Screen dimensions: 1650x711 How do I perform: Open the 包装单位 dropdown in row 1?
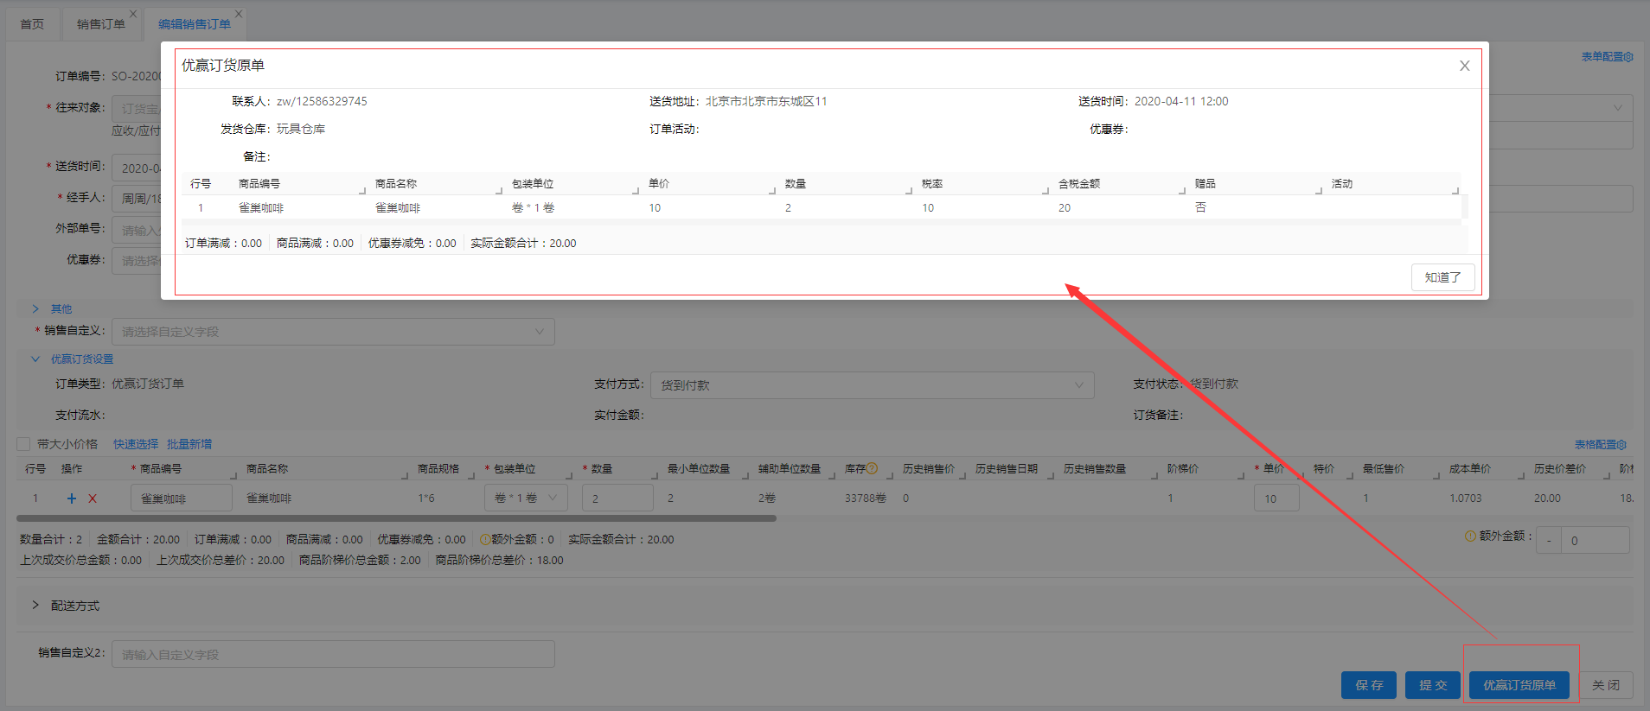pos(526,498)
